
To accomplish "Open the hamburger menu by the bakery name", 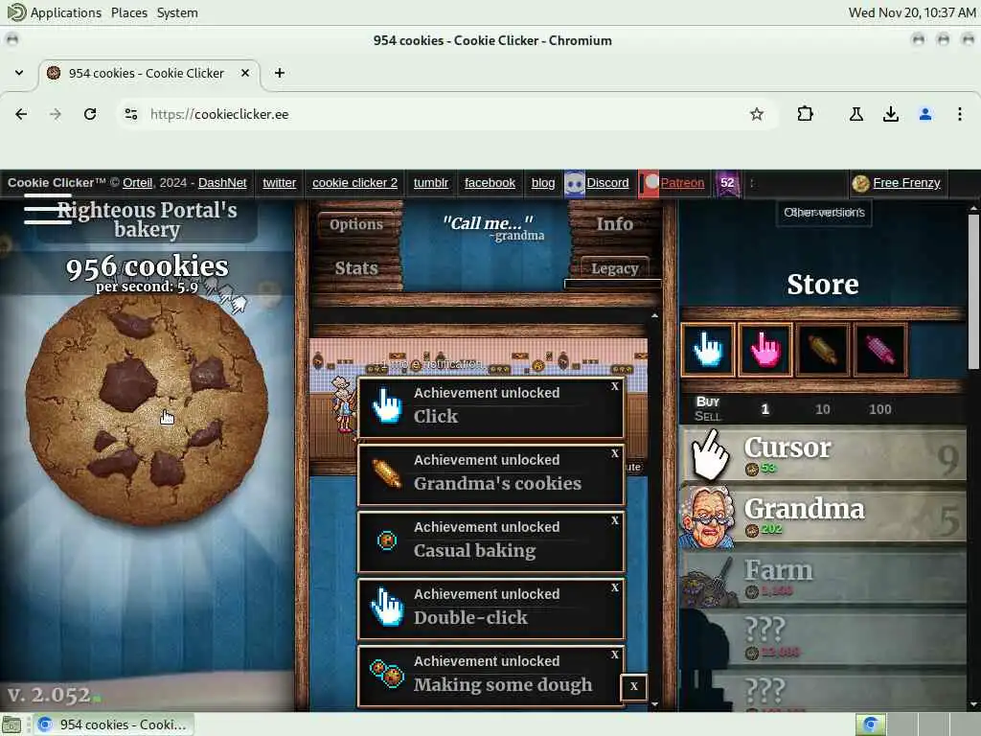I will coord(46,209).
